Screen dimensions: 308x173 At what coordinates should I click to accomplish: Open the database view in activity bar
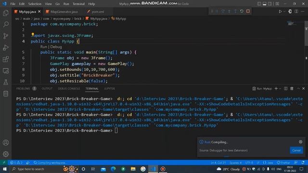[x=6, y=94]
